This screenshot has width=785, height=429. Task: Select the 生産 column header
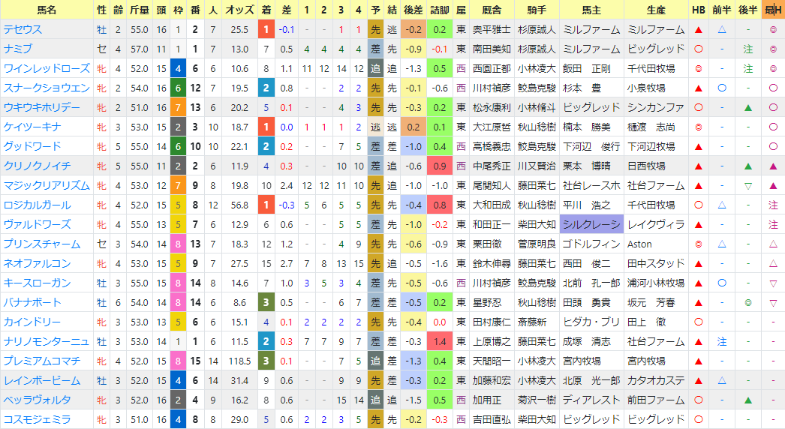tap(656, 10)
